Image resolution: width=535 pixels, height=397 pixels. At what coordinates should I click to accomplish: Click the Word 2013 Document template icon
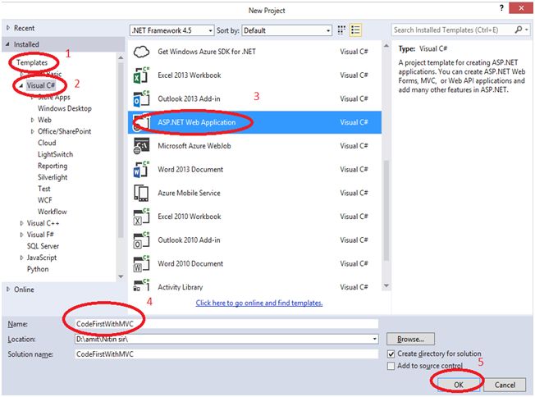point(141,169)
